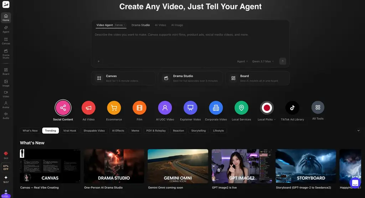The height and width of the screenshot is (198, 365).
Task: Open the Canvas card for 1-5 minute videos
Action: 124,78
